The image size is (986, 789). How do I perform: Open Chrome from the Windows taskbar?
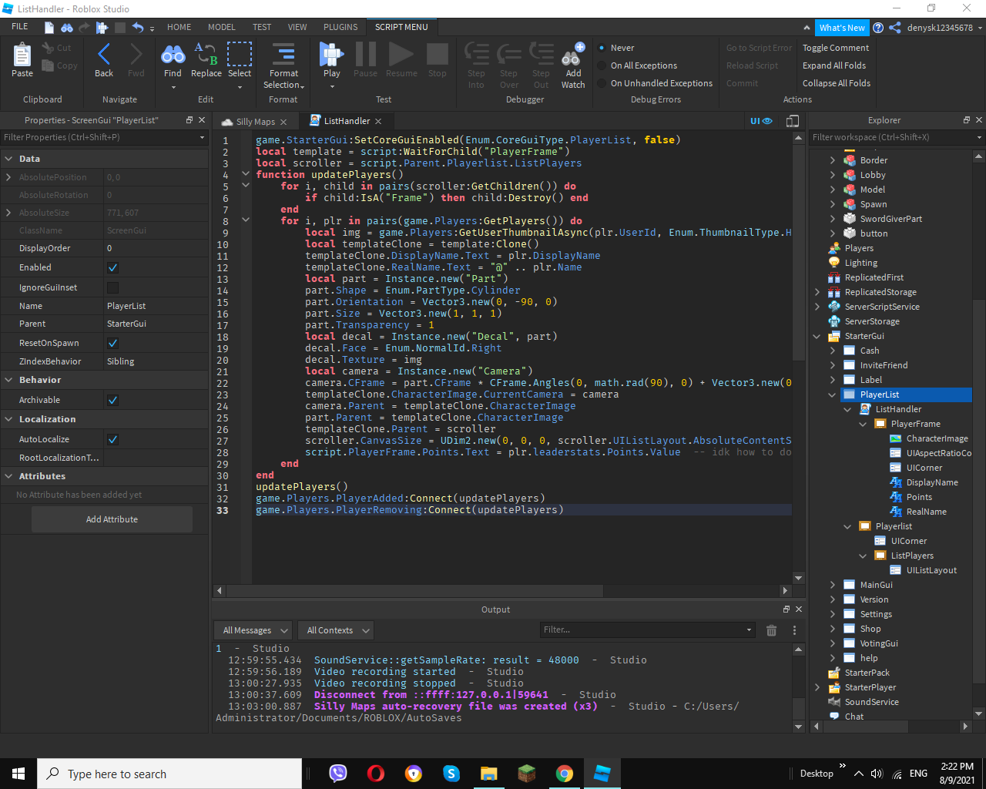[x=565, y=774]
